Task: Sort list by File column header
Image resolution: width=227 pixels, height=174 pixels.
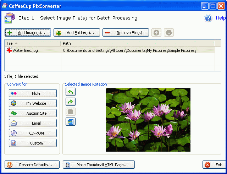Action: point(32,43)
